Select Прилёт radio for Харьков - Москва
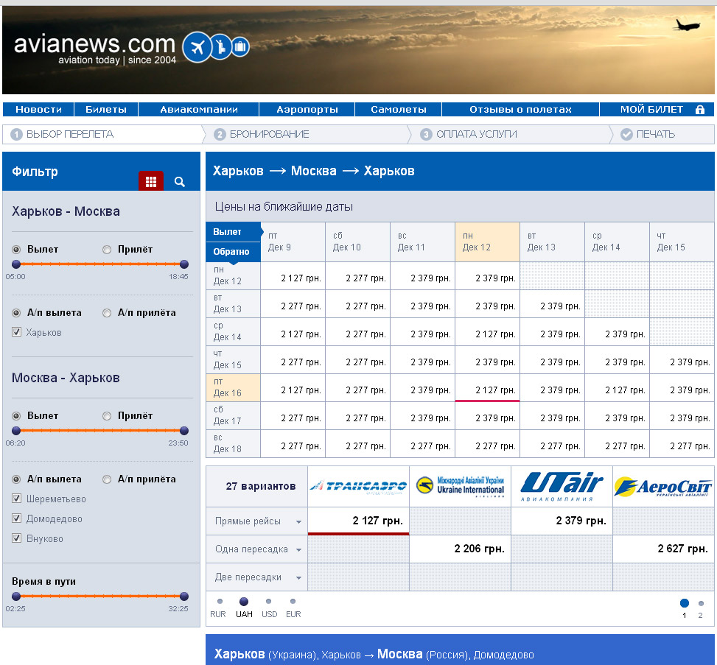The height and width of the screenshot is (665, 717). click(x=107, y=250)
